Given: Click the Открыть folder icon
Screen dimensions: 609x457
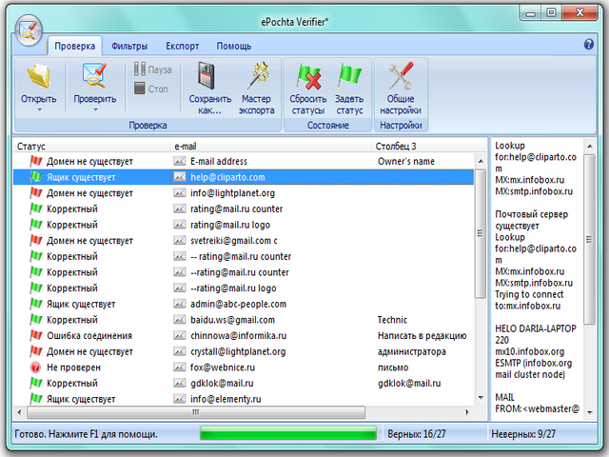Looking at the screenshot, I should click(x=38, y=76).
